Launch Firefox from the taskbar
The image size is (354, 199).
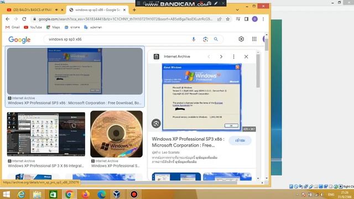[85, 194]
